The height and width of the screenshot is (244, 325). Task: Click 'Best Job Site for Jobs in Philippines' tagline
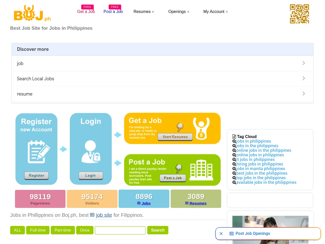[51, 28]
